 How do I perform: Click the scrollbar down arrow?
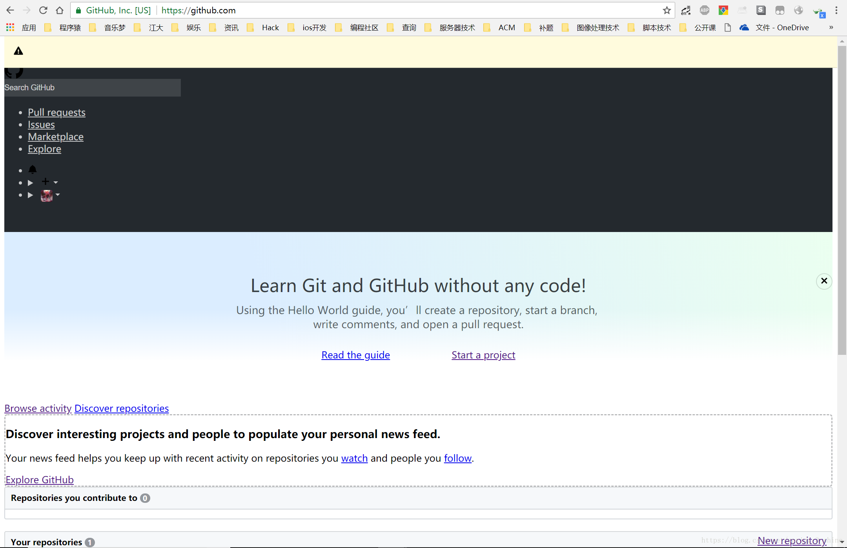[x=842, y=542]
